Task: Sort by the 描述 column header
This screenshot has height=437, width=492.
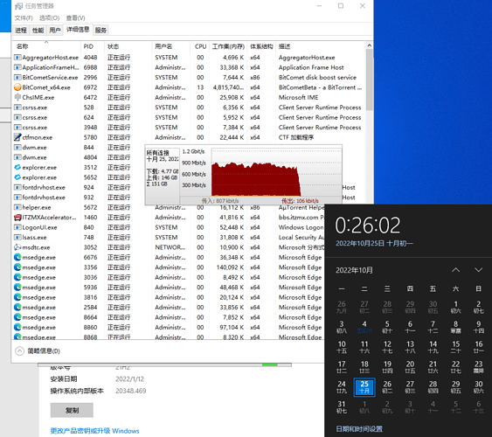Action: click(x=320, y=46)
